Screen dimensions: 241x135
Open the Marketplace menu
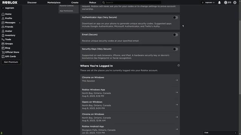[54, 3]
